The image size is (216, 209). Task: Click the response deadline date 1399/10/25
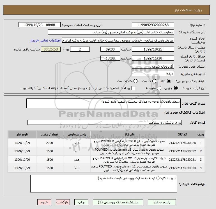(153, 49)
